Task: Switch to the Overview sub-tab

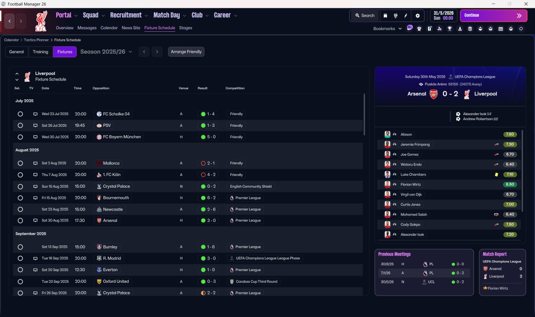Action: point(65,28)
